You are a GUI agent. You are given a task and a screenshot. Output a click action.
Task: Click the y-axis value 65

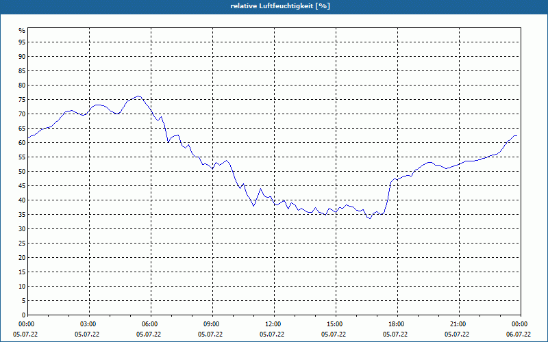coord(22,129)
